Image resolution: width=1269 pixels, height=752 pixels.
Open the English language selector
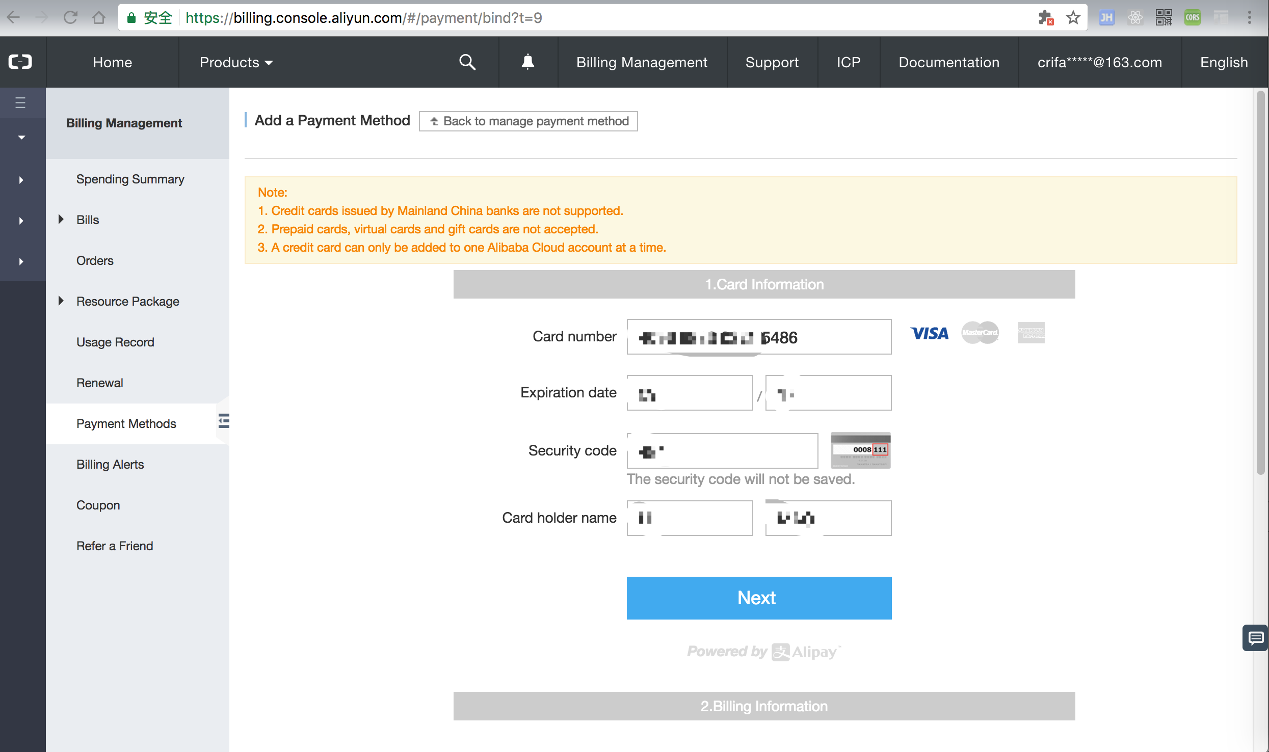(1224, 62)
